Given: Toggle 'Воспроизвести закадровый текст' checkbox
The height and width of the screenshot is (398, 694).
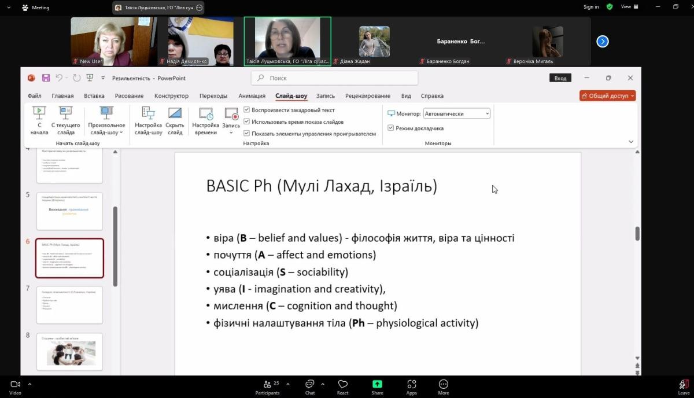Looking at the screenshot, I should tap(247, 110).
